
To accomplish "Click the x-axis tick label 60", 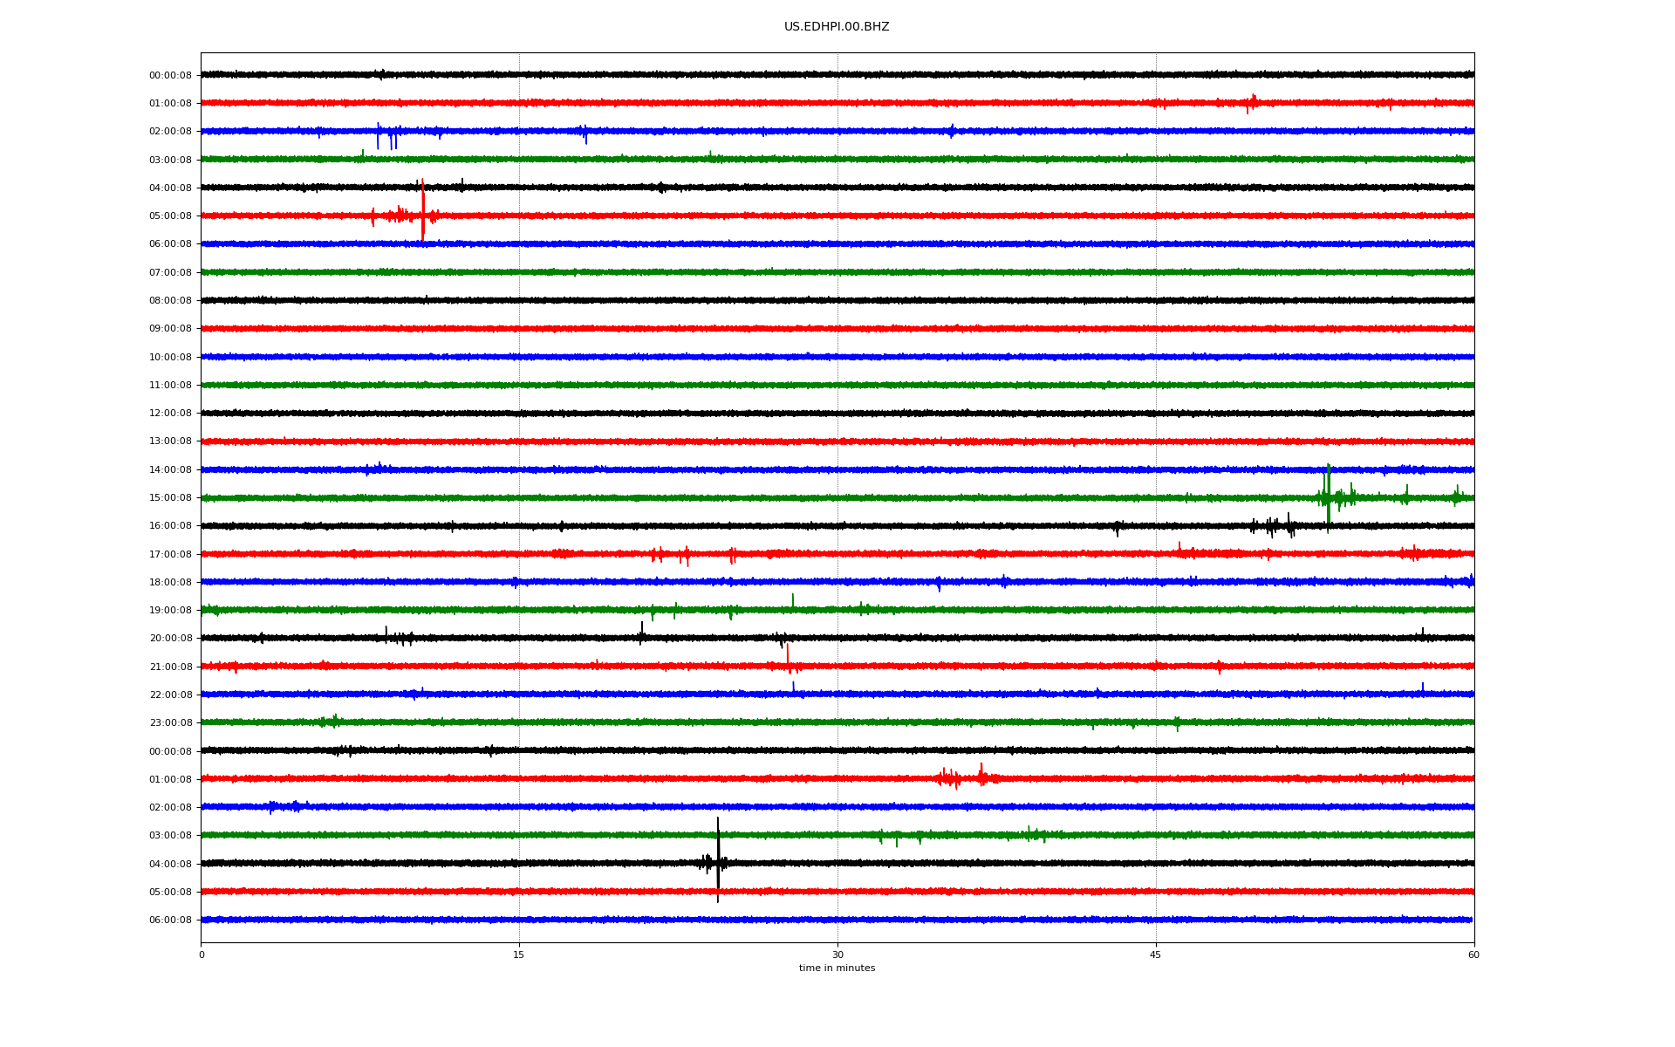I will (x=1473, y=955).
